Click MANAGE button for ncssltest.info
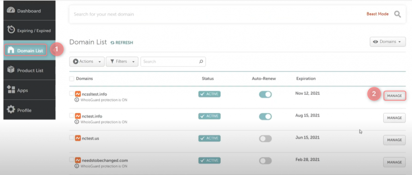The image size is (412, 175). click(394, 96)
